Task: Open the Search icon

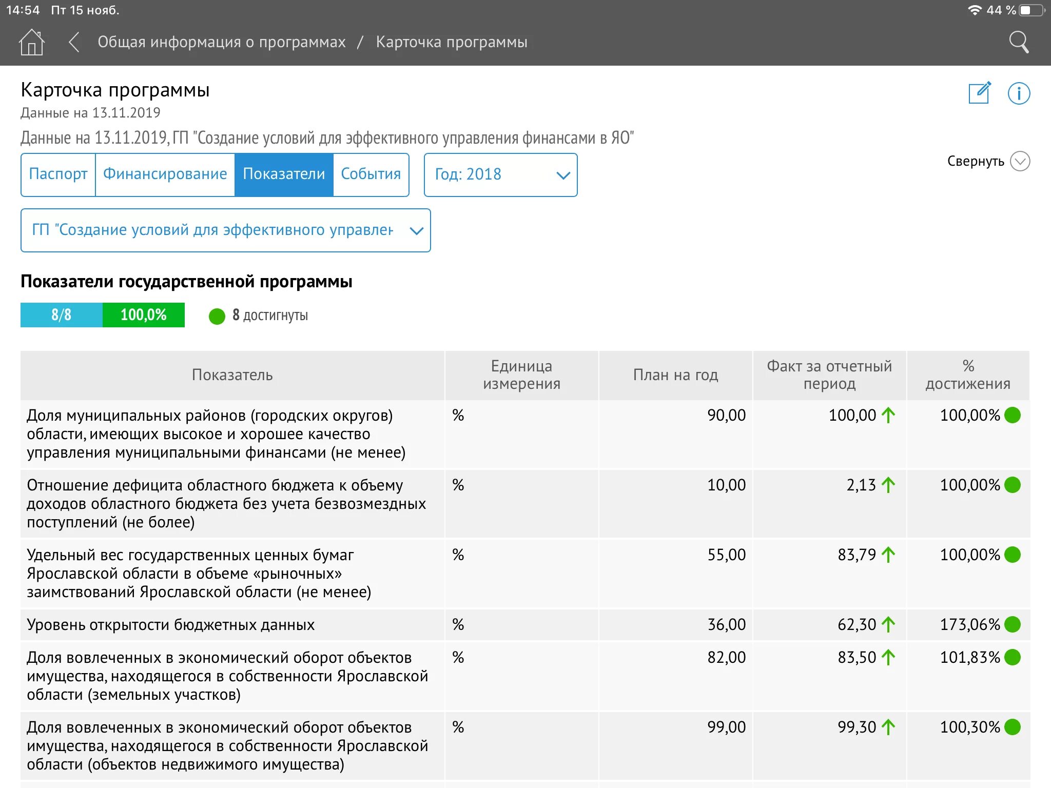Action: [x=1019, y=42]
